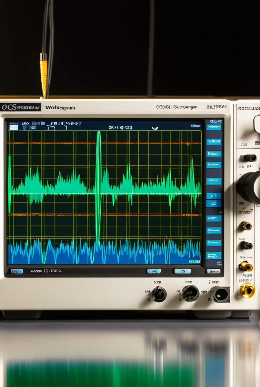Click the readout text next to the trigger marker
The width and height of the screenshot is (260, 387).
(120, 128)
